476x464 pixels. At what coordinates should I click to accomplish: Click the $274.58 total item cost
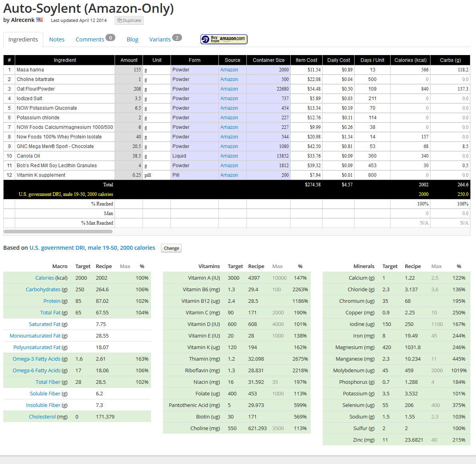tap(313, 185)
